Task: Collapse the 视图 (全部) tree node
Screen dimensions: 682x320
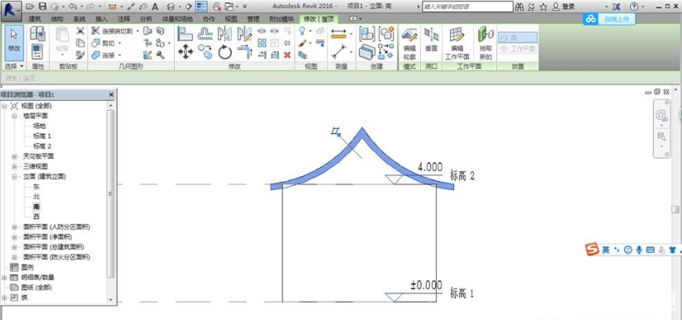Action: click(x=4, y=106)
